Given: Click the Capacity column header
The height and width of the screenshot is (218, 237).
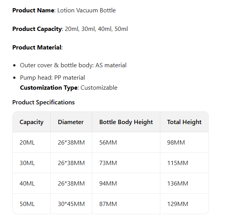Looking at the screenshot, I should [31, 122].
